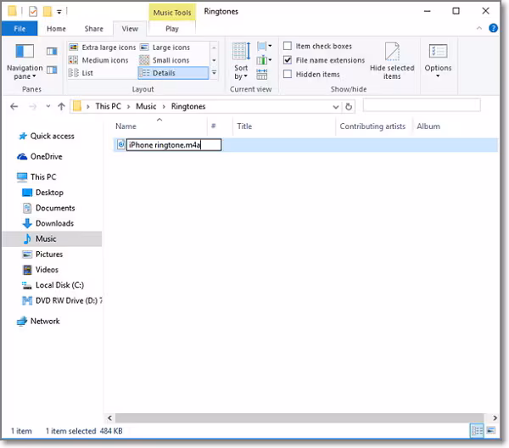Open the Options button
The width and height of the screenshot is (509, 448).
click(x=438, y=61)
